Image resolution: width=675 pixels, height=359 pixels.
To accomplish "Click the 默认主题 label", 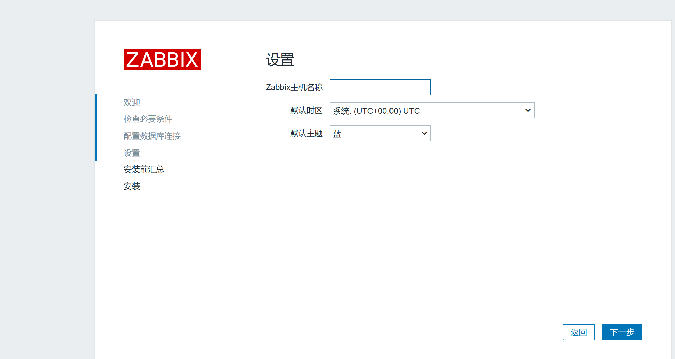I will pos(306,133).
